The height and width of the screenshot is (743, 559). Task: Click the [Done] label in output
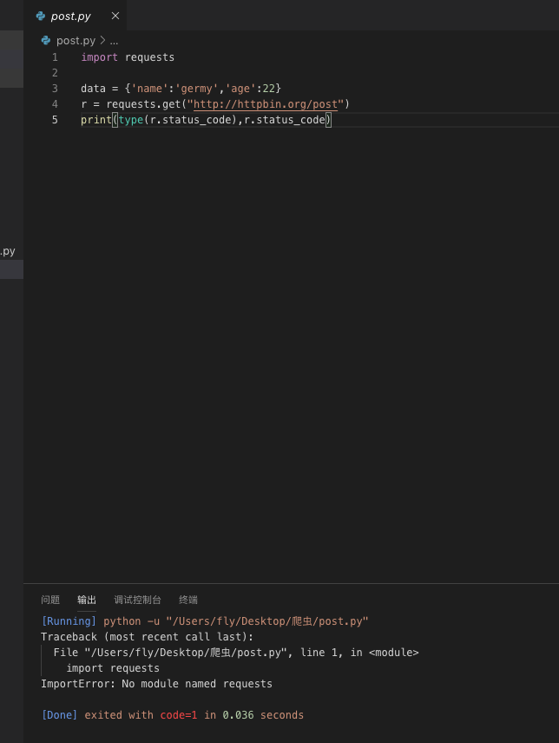tap(60, 715)
